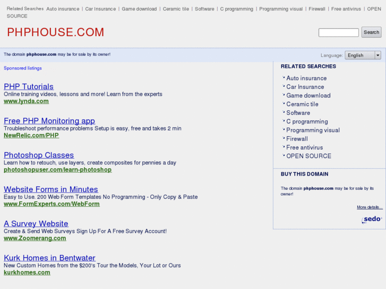Focus the search text field
This screenshot has width=386, height=289.
(339, 32)
